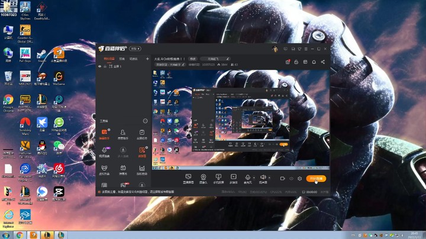Open the orange screen-record tool in toolbox

[x=142, y=152]
